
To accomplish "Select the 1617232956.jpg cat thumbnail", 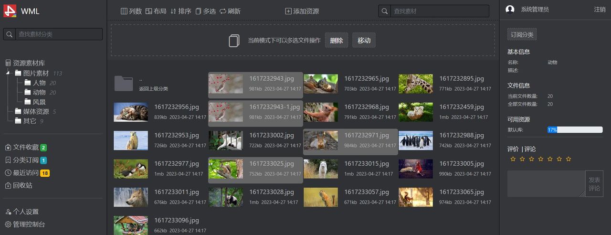I will [131, 112].
